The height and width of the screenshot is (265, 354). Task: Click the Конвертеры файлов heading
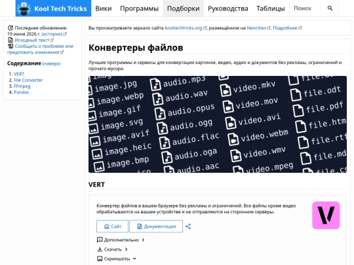(136, 48)
